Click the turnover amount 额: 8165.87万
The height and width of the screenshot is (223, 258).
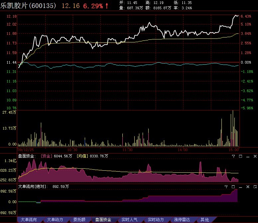(158, 8)
